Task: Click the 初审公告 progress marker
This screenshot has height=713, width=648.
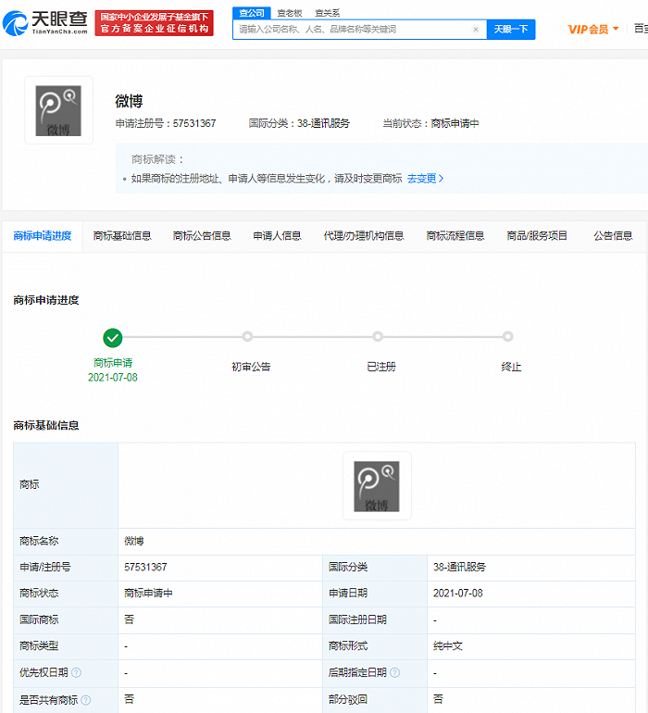Action: (247, 336)
